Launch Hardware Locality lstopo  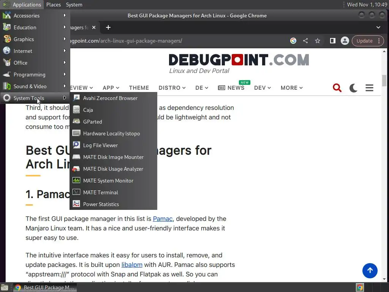(x=113, y=133)
